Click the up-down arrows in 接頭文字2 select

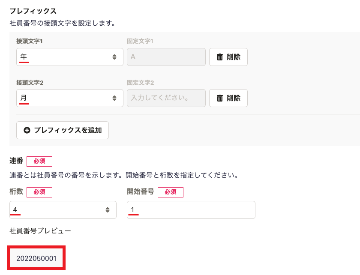coord(114,98)
